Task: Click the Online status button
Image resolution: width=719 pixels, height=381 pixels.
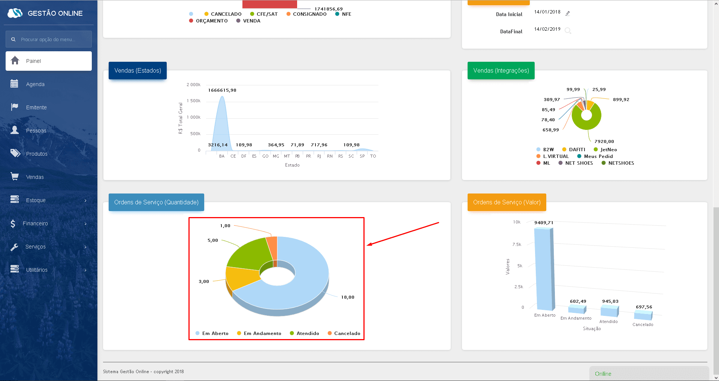Action: [603, 374]
